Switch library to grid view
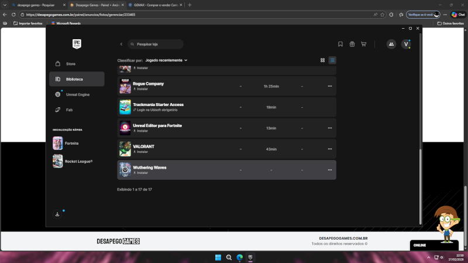 [323, 60]
